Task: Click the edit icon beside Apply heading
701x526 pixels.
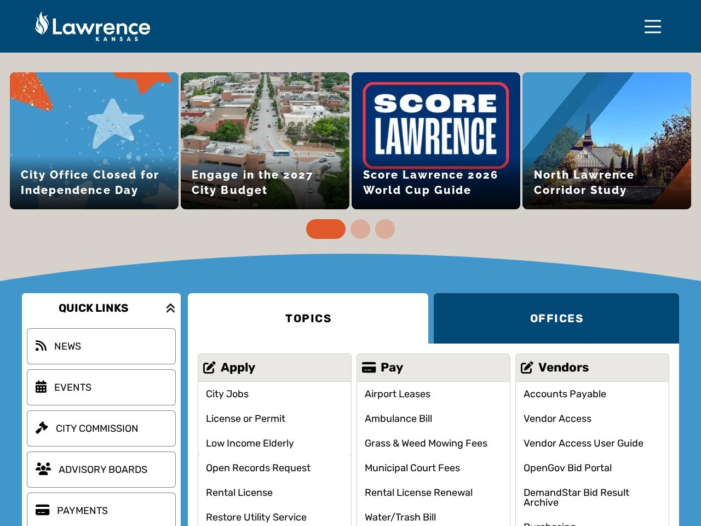Action: pos(209,368)
